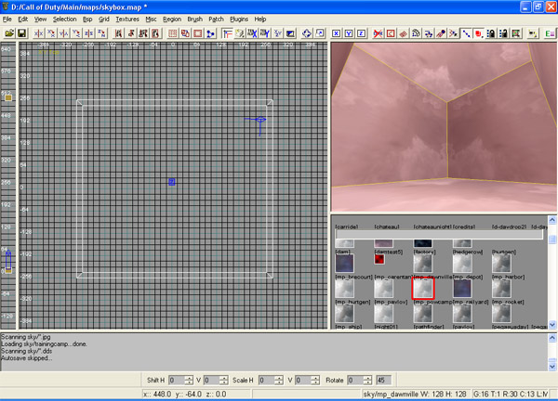
Task: Click red crossed-out brush icon
Action: [378, 33]
